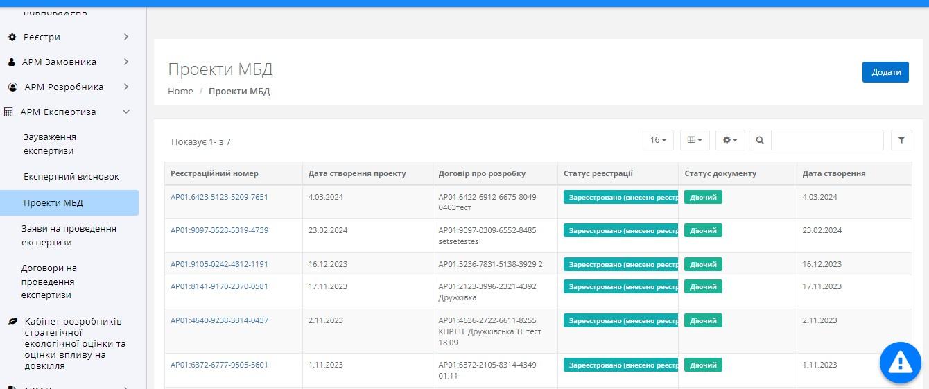Click the search magnifier icon
Screen dimensions: 929x389
760,140
